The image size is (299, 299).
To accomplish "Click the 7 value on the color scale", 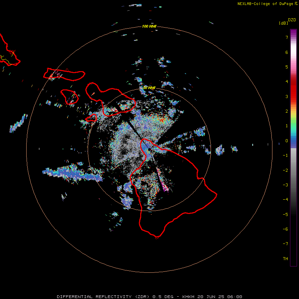I will click(287, 37).
